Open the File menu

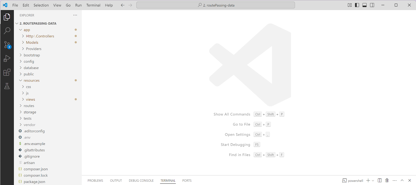tap(15, 5)
